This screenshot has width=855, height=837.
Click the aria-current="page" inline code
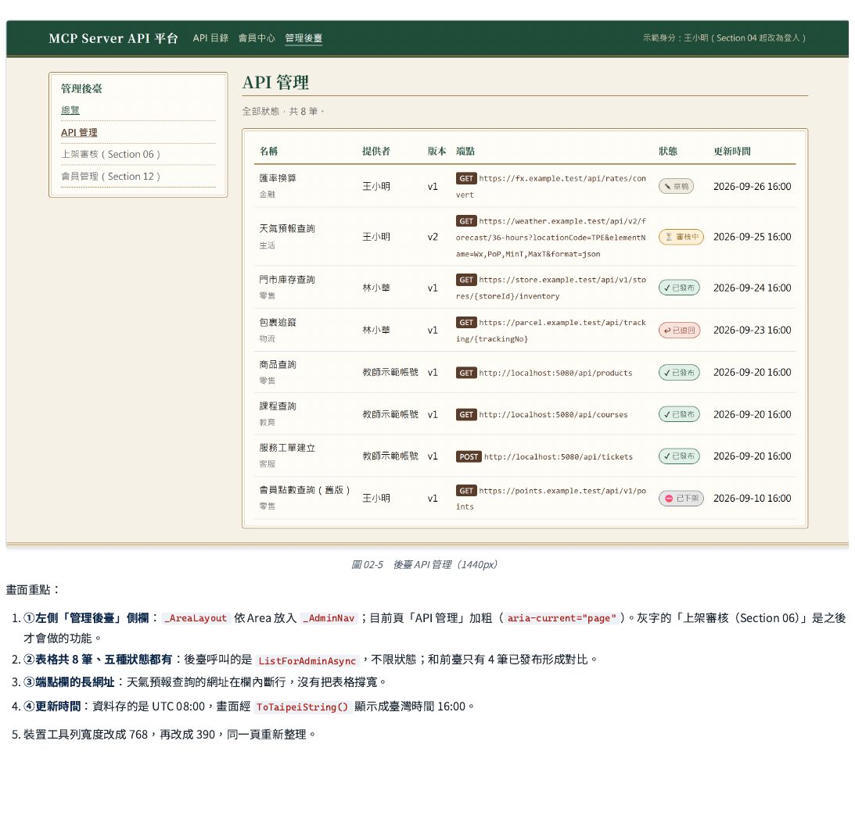tap(562, 618)
